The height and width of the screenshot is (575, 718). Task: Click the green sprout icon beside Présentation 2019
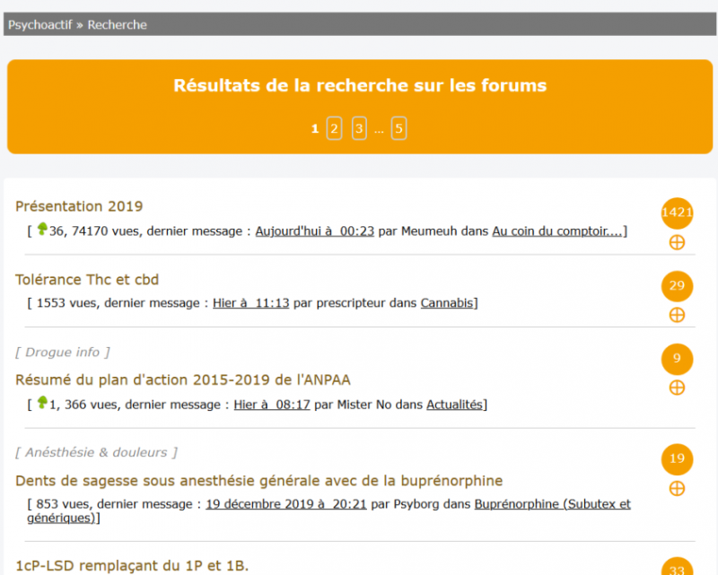pyautogui.click(x=44, y=229)
